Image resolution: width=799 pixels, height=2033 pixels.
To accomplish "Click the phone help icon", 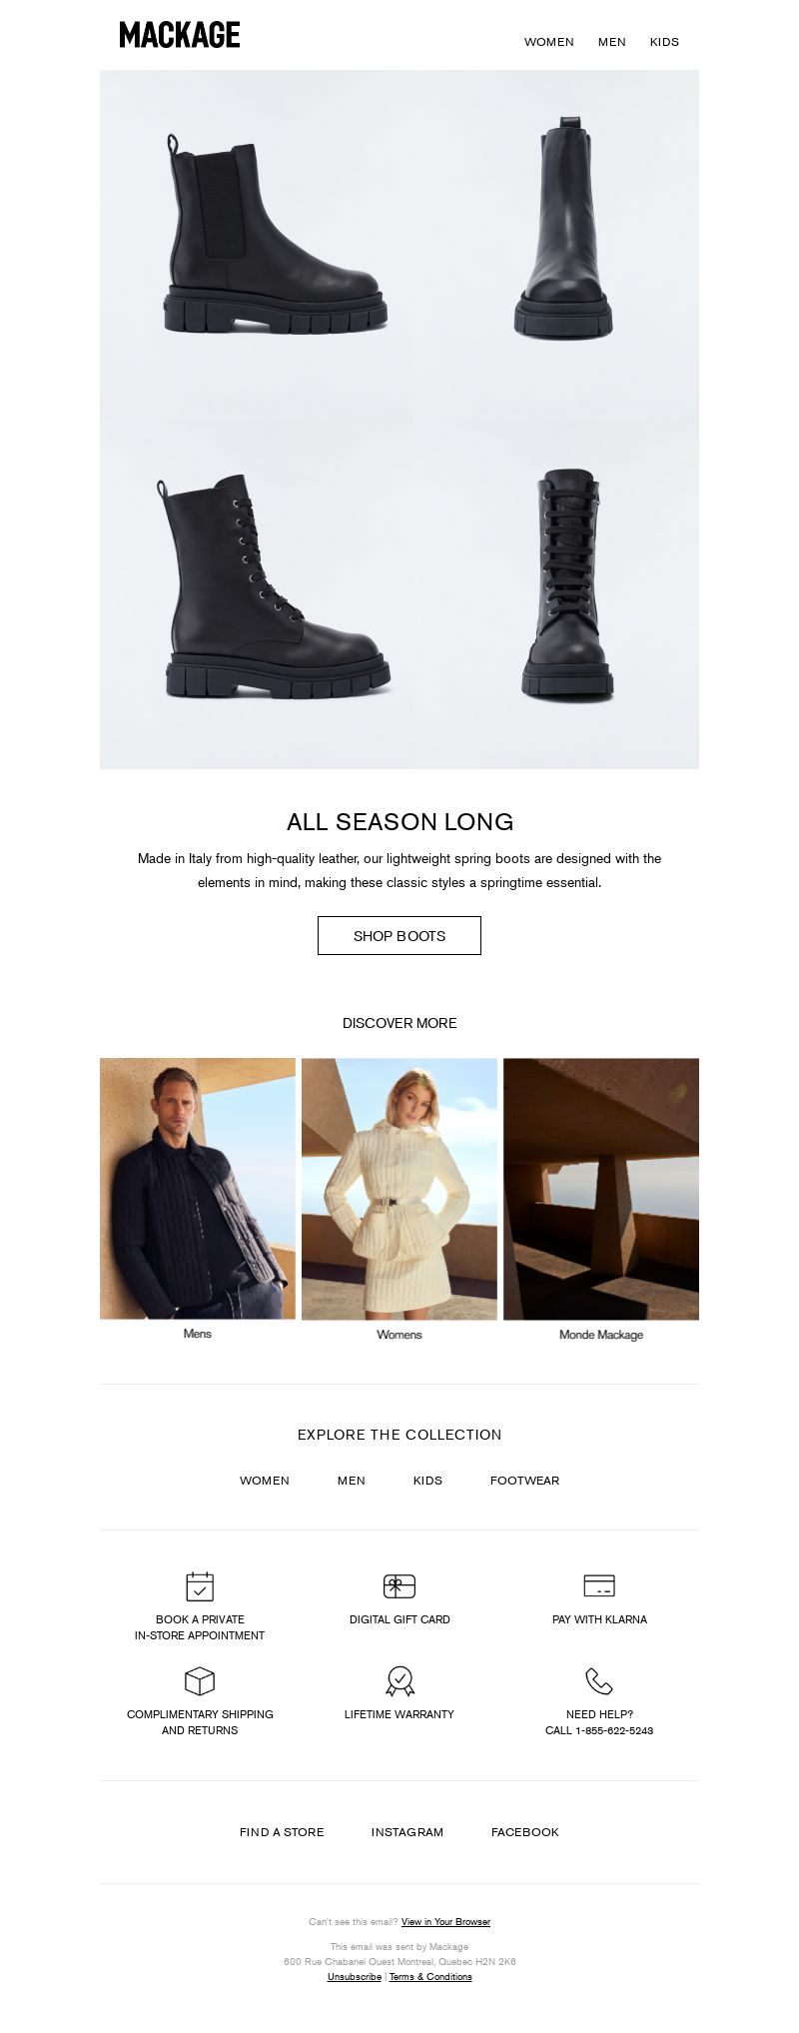I will 599,1680.
